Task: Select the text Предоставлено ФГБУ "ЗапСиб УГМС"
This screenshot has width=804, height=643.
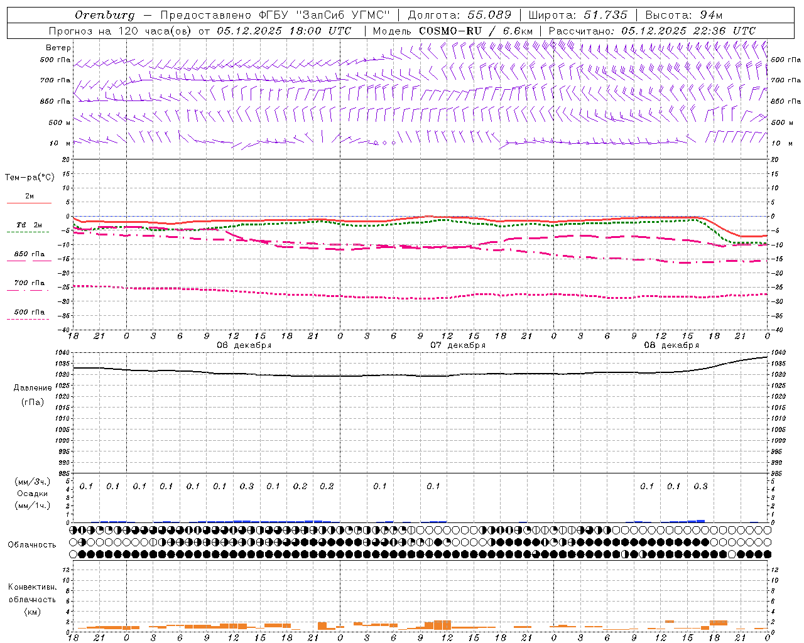Action: [275, 15]
